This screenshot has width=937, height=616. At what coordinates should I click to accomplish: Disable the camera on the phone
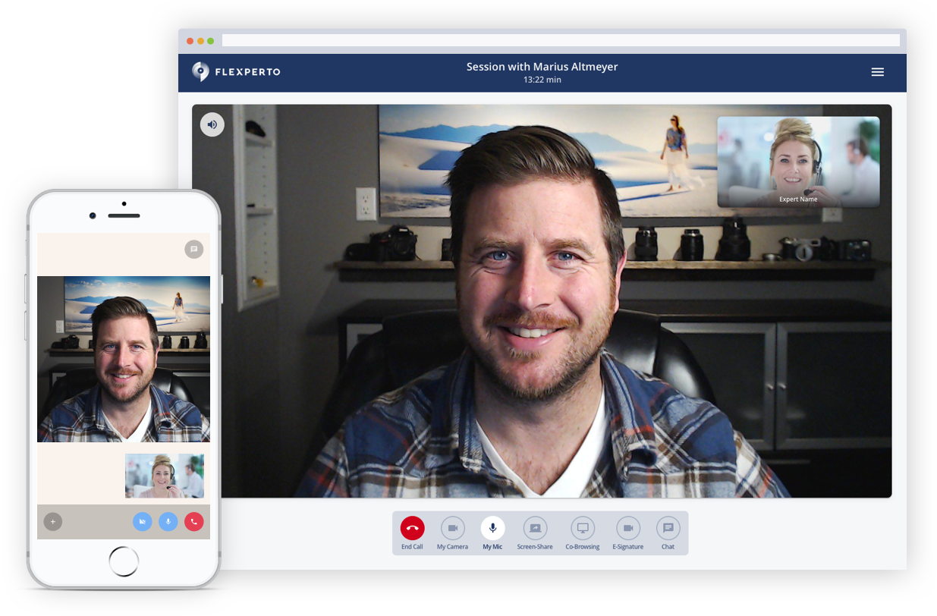(x=142, y=522)
